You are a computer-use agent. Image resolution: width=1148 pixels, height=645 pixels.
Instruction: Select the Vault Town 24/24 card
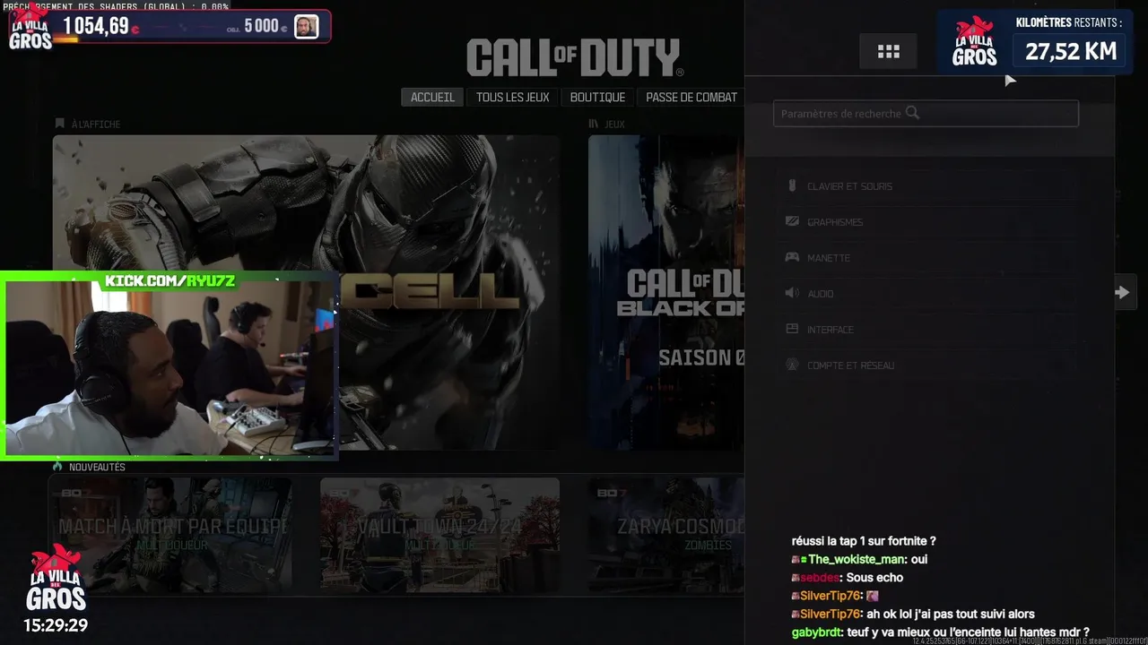coord(439,535)
